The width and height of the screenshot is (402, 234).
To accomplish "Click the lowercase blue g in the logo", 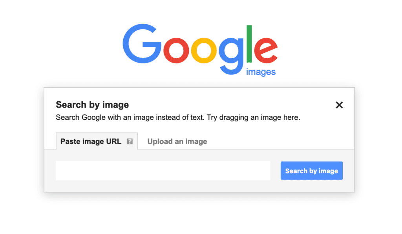I will click(231, 56).
